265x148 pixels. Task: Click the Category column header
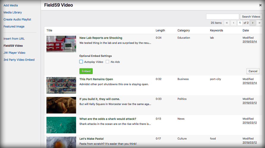pyautogui.click(x=184, y=30)
